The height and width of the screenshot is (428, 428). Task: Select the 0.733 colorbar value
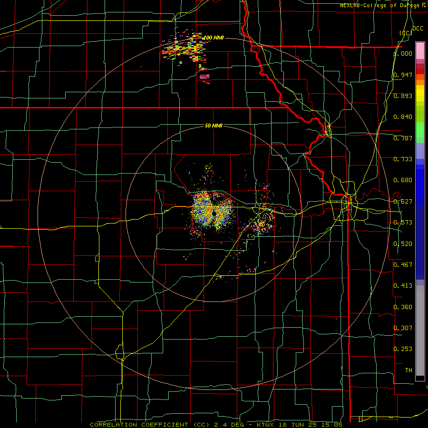point(403,159)
